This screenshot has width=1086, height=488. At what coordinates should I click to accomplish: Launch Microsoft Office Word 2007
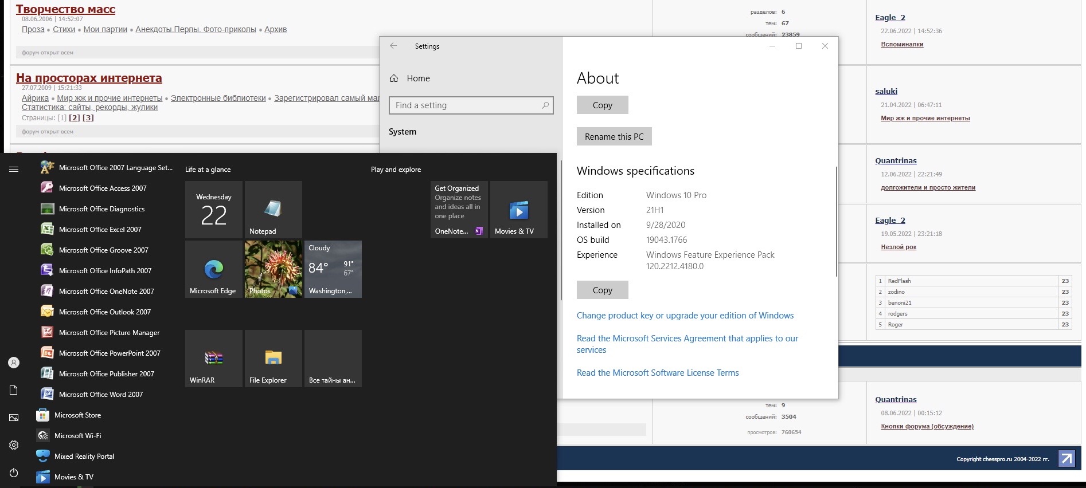click(x=100, y=395)
